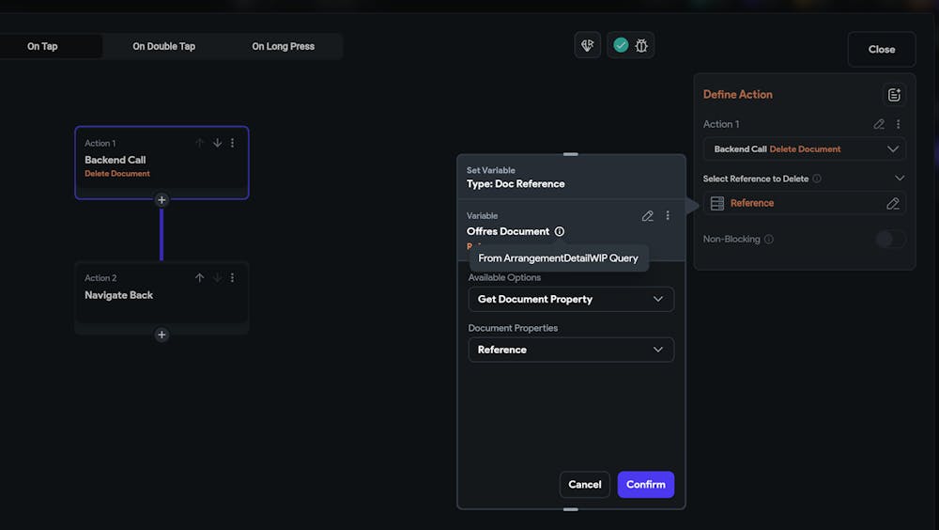Click the Type: Doc Reference heading
This screenshot has width=939, height=530.
pyautogui.click(x=516, y=184)
